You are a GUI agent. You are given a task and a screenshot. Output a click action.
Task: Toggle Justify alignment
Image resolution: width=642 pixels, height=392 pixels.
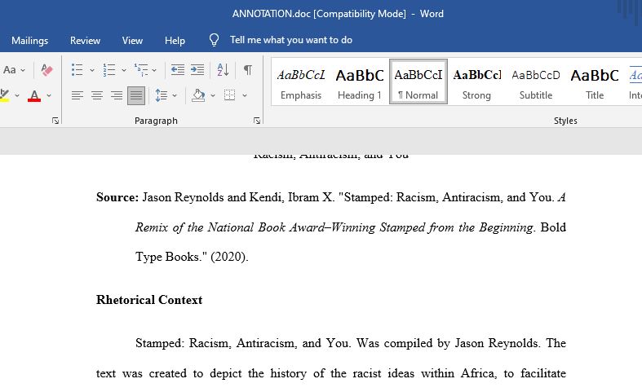pyautogui.click(x=136, y=95)
